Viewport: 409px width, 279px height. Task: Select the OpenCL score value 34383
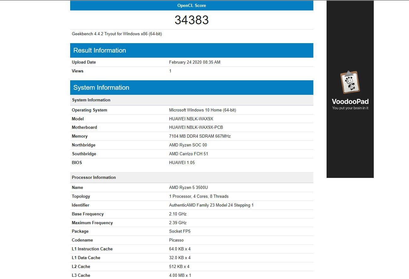point(192,20)
